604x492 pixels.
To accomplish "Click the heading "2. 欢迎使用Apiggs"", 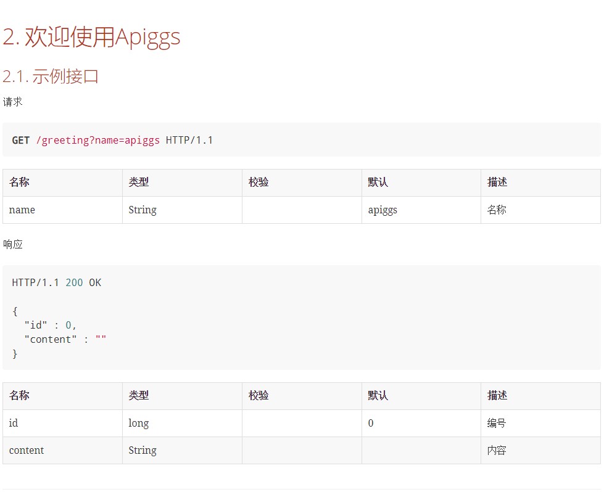I will coord(91,38).
